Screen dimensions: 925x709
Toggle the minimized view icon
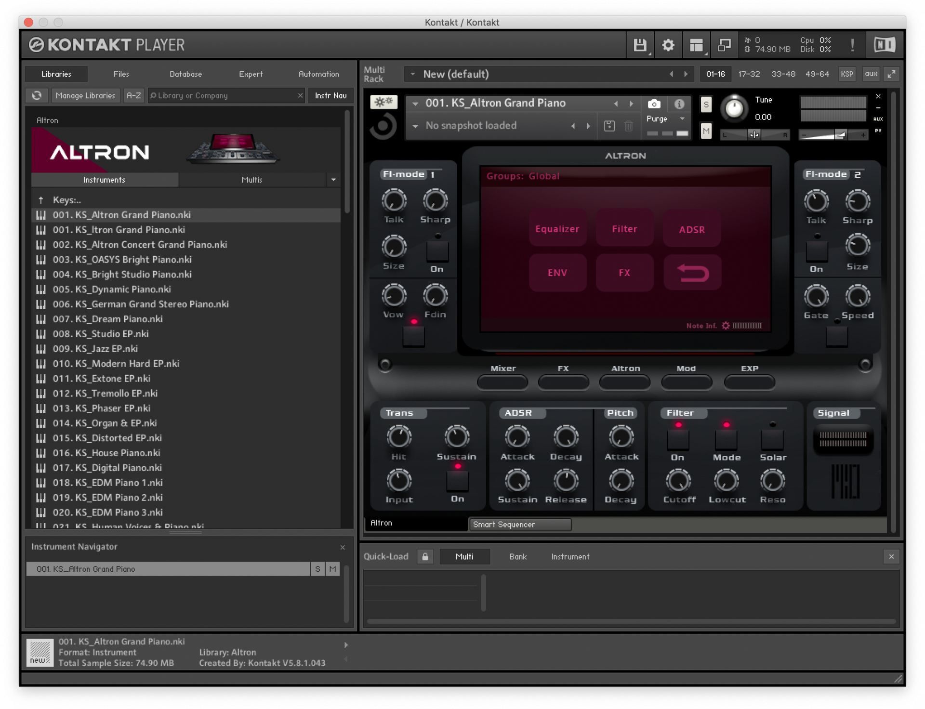[x=724, y=45]
